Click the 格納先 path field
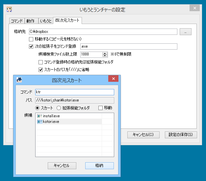 click(103, 32)
